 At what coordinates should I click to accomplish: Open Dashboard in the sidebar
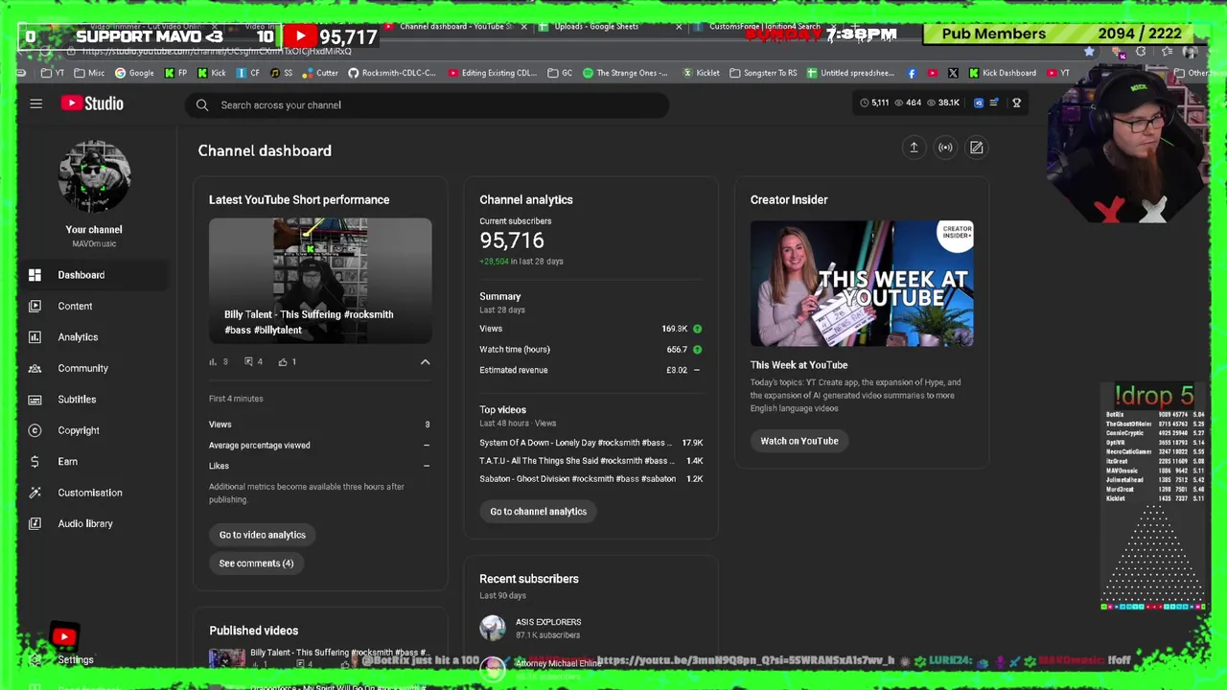[94, 275]
